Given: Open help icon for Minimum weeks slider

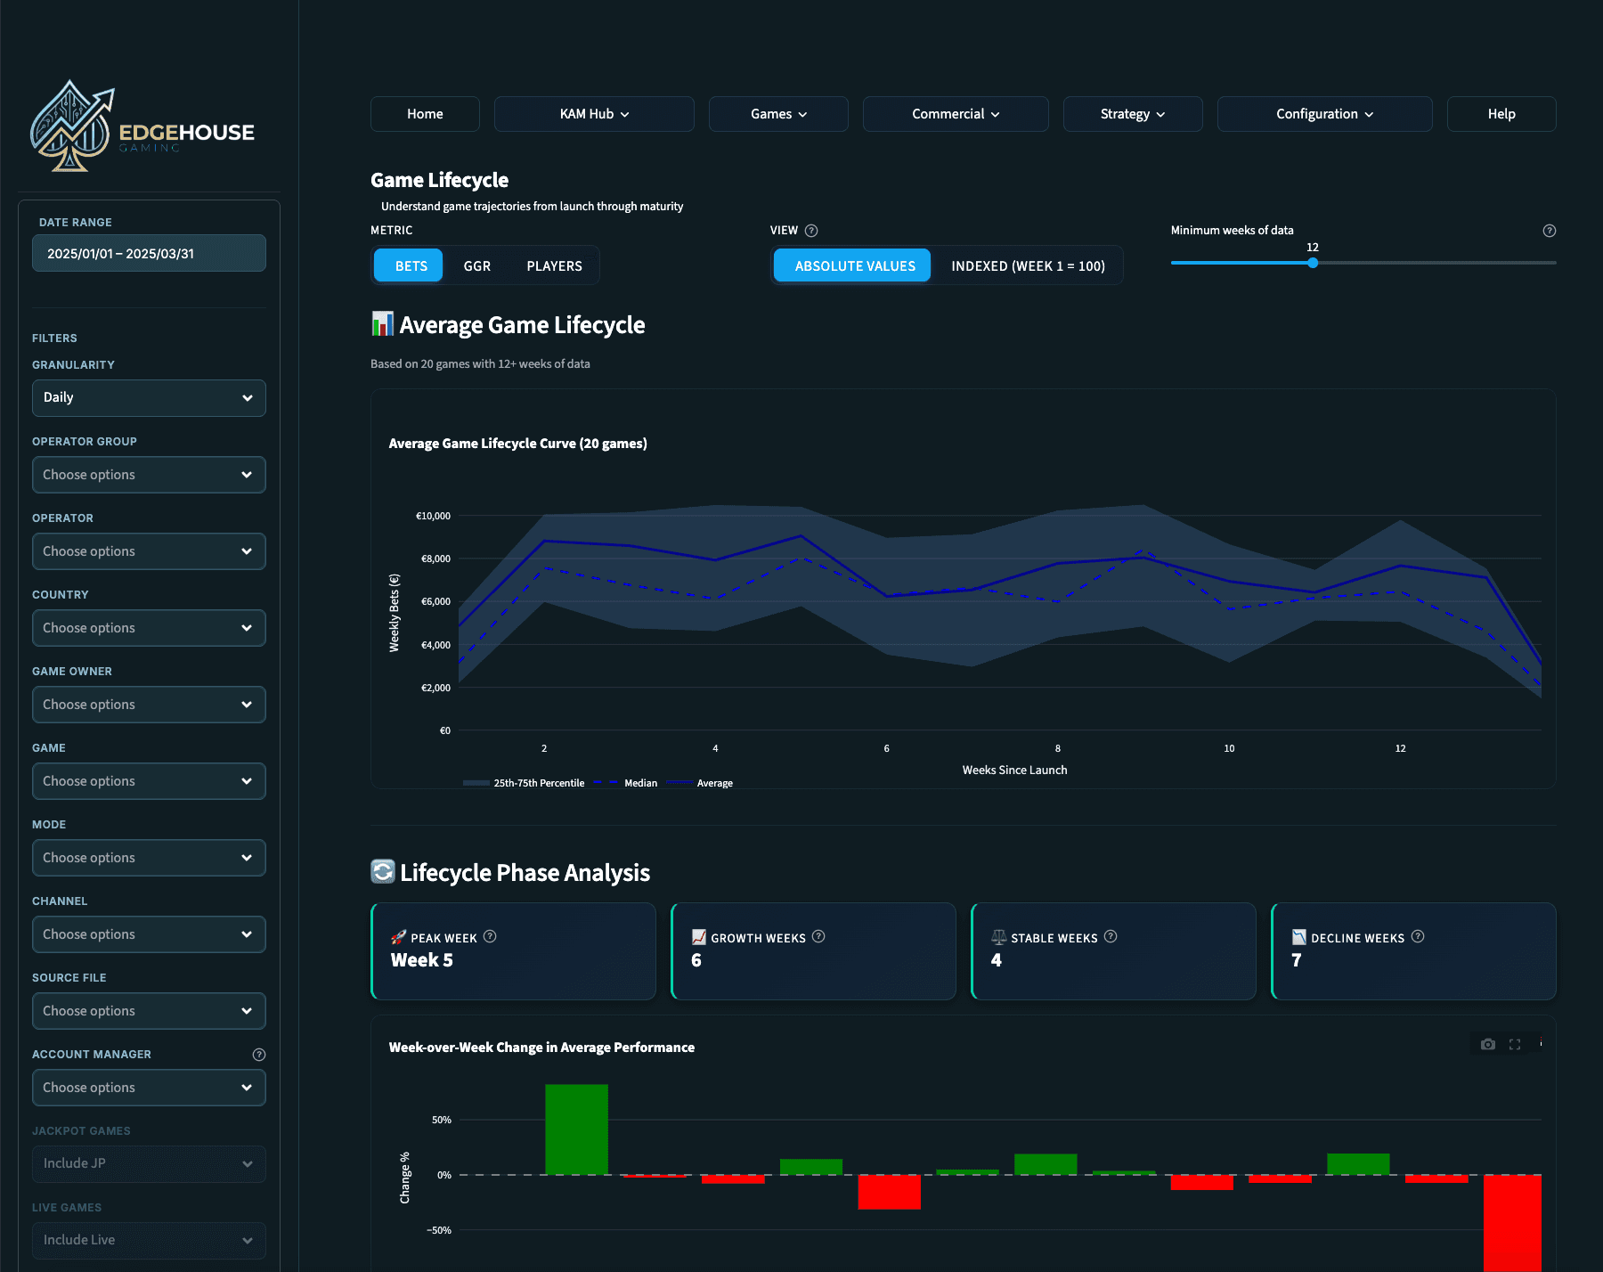Looking at the screenshot, I should point(1550,231).
